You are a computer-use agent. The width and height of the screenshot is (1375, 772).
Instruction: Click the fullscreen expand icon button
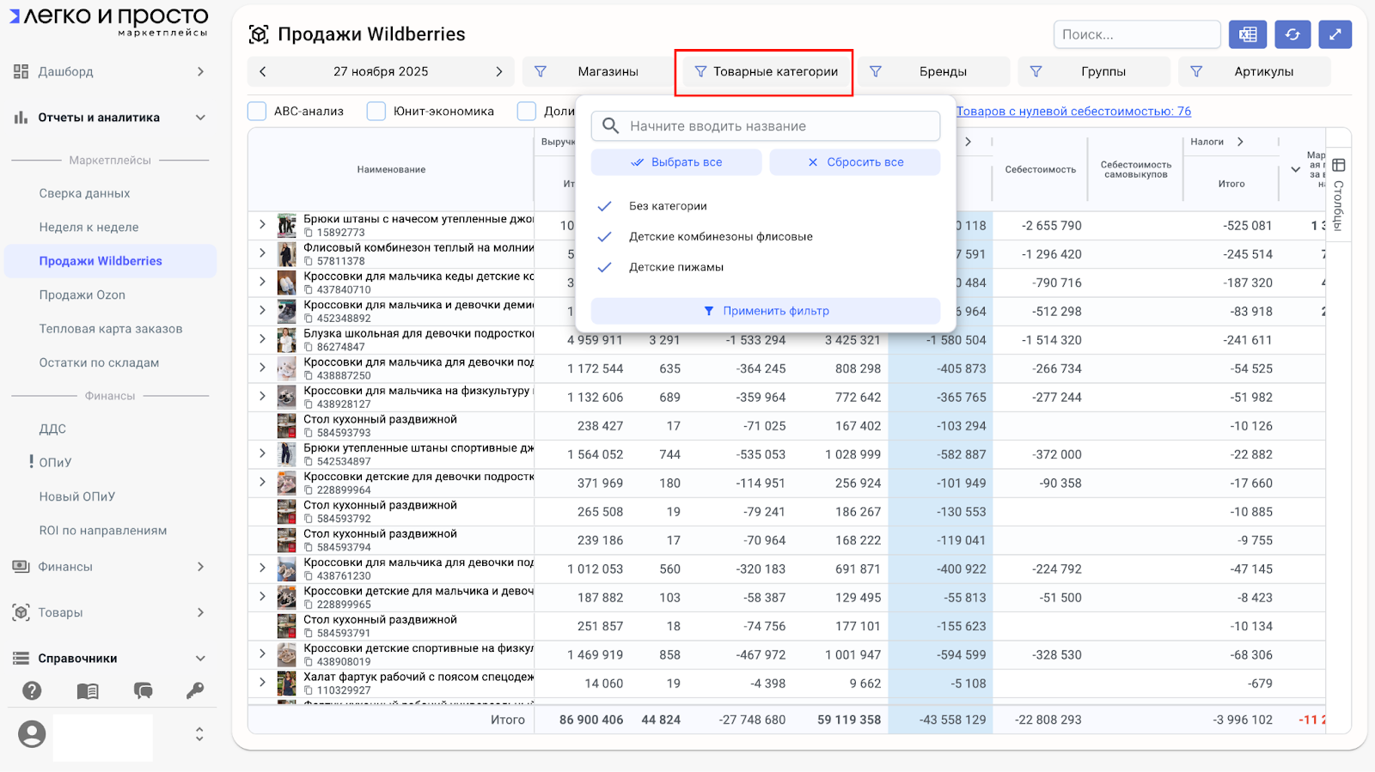(1335, 34)
